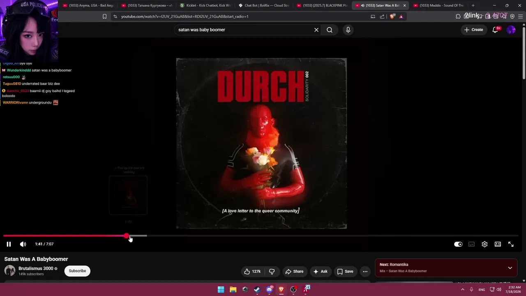The height and width of the screenshot is (296, 526).
Task: Click WARRIORlvsmn's undergroundu chat message
Action: tap(30, 103)
